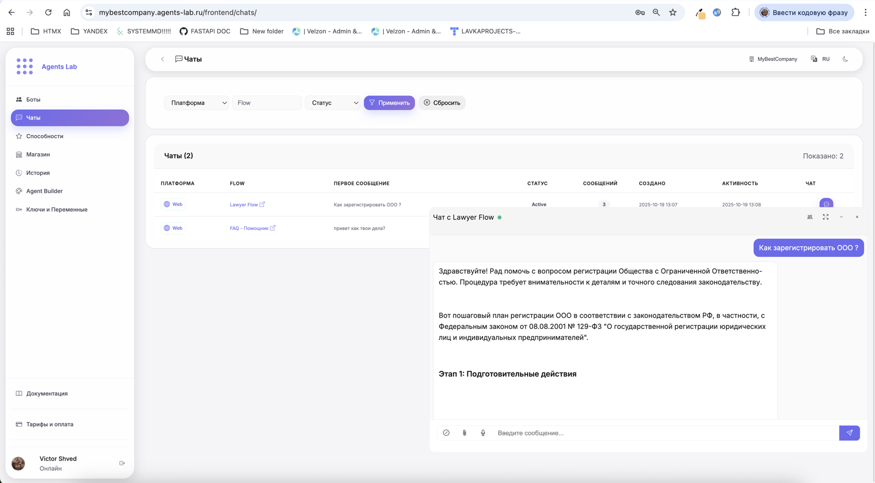
Task: Go to Agent Builder in sidebar
Action: 44,191
